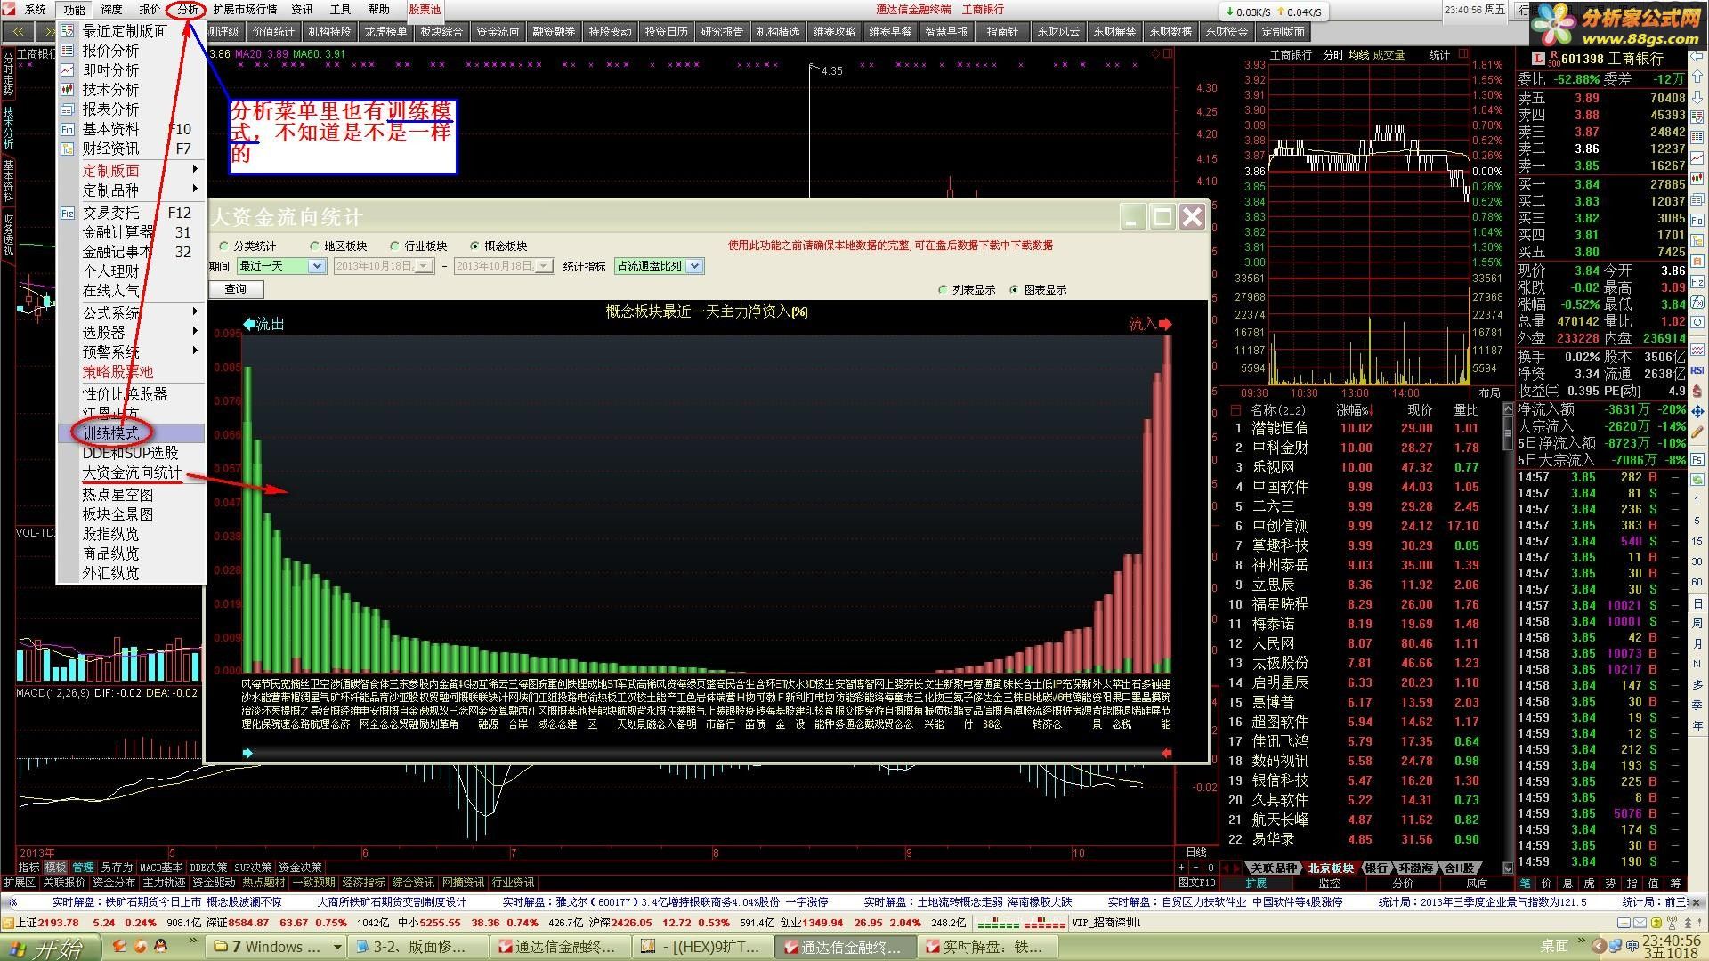Select 分类统计 radio button

tap(224, 246)
